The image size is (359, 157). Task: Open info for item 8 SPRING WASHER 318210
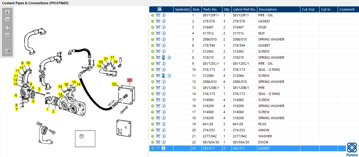click(169, 57)
